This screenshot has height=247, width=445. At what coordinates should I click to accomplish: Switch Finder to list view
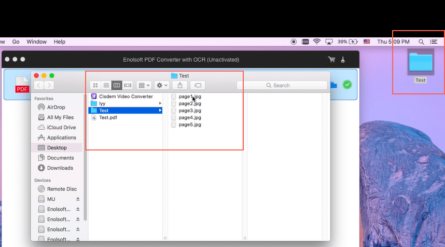[x=106, y=85]
